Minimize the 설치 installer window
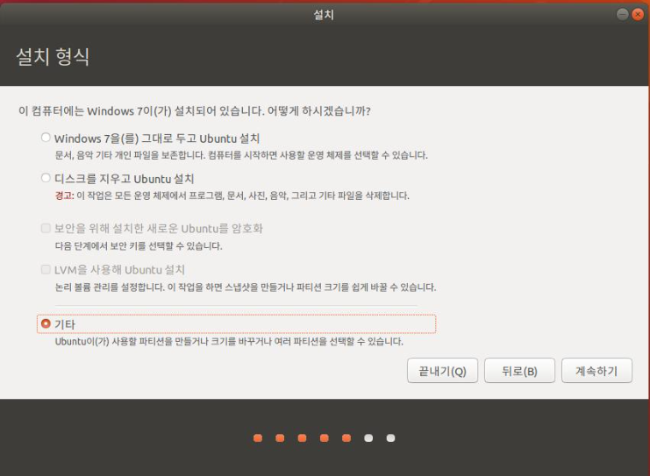Screen dimensions: 650x476 coord(622,15)
